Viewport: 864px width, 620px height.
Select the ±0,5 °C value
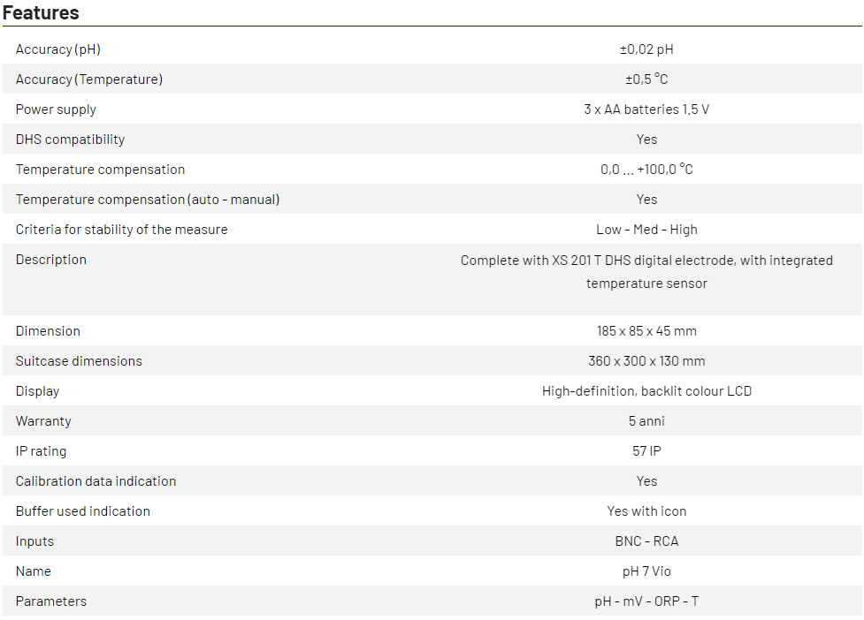(646, 79)
